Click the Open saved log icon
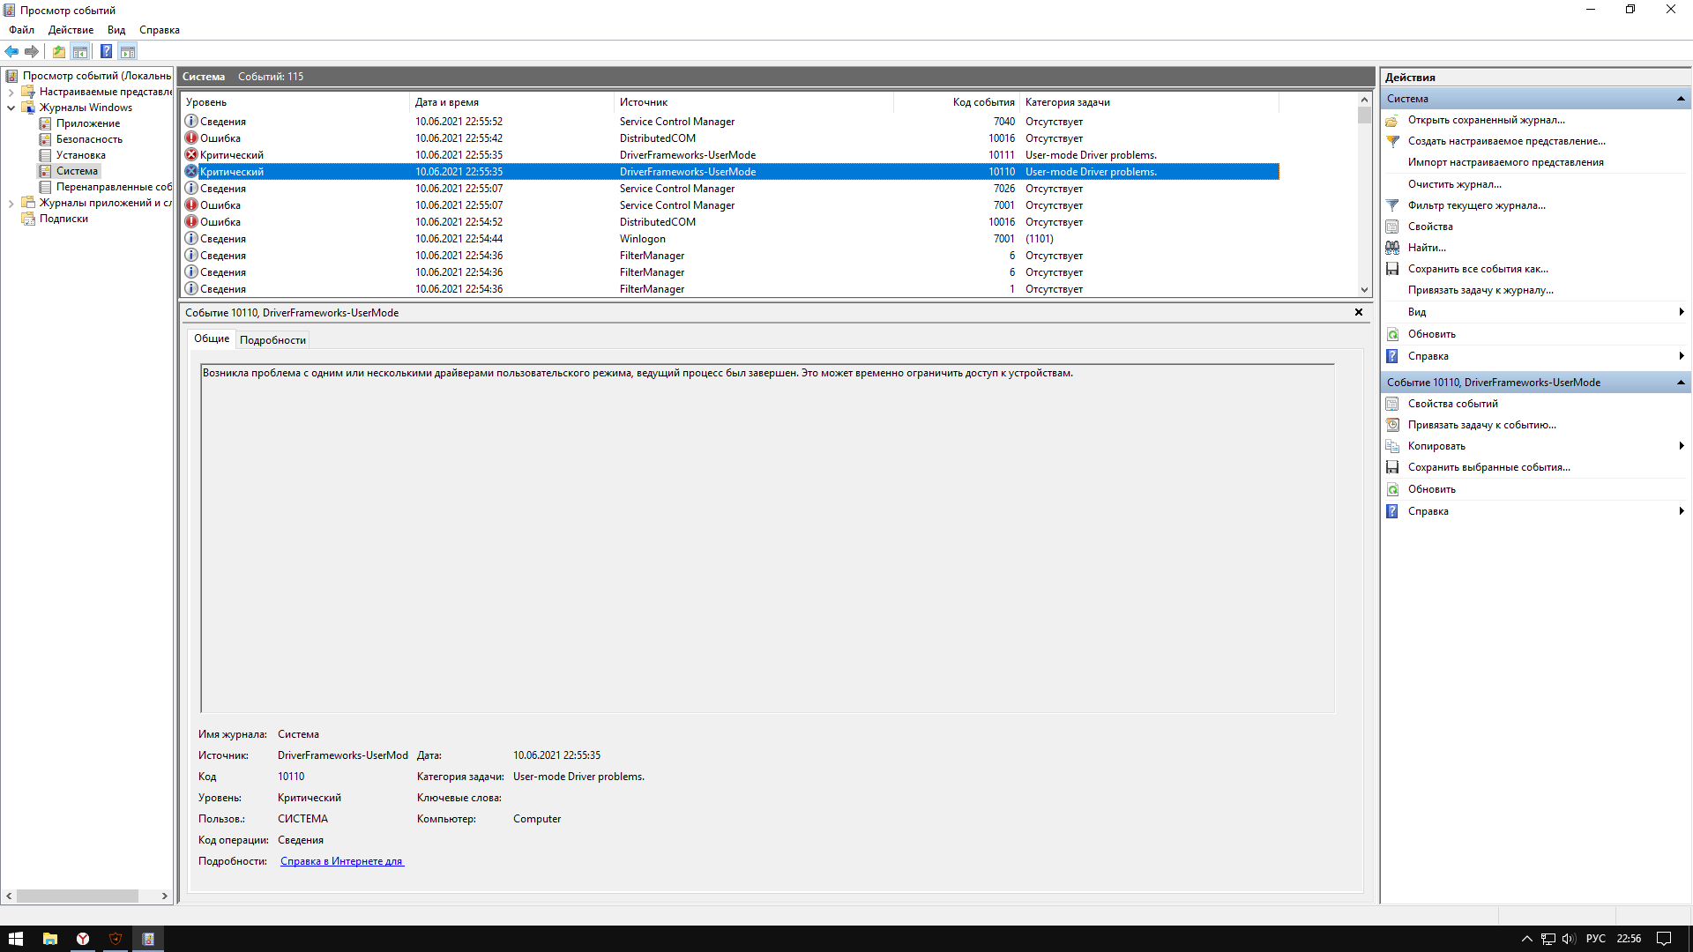1693x952 pixels. pos(1392,120)
